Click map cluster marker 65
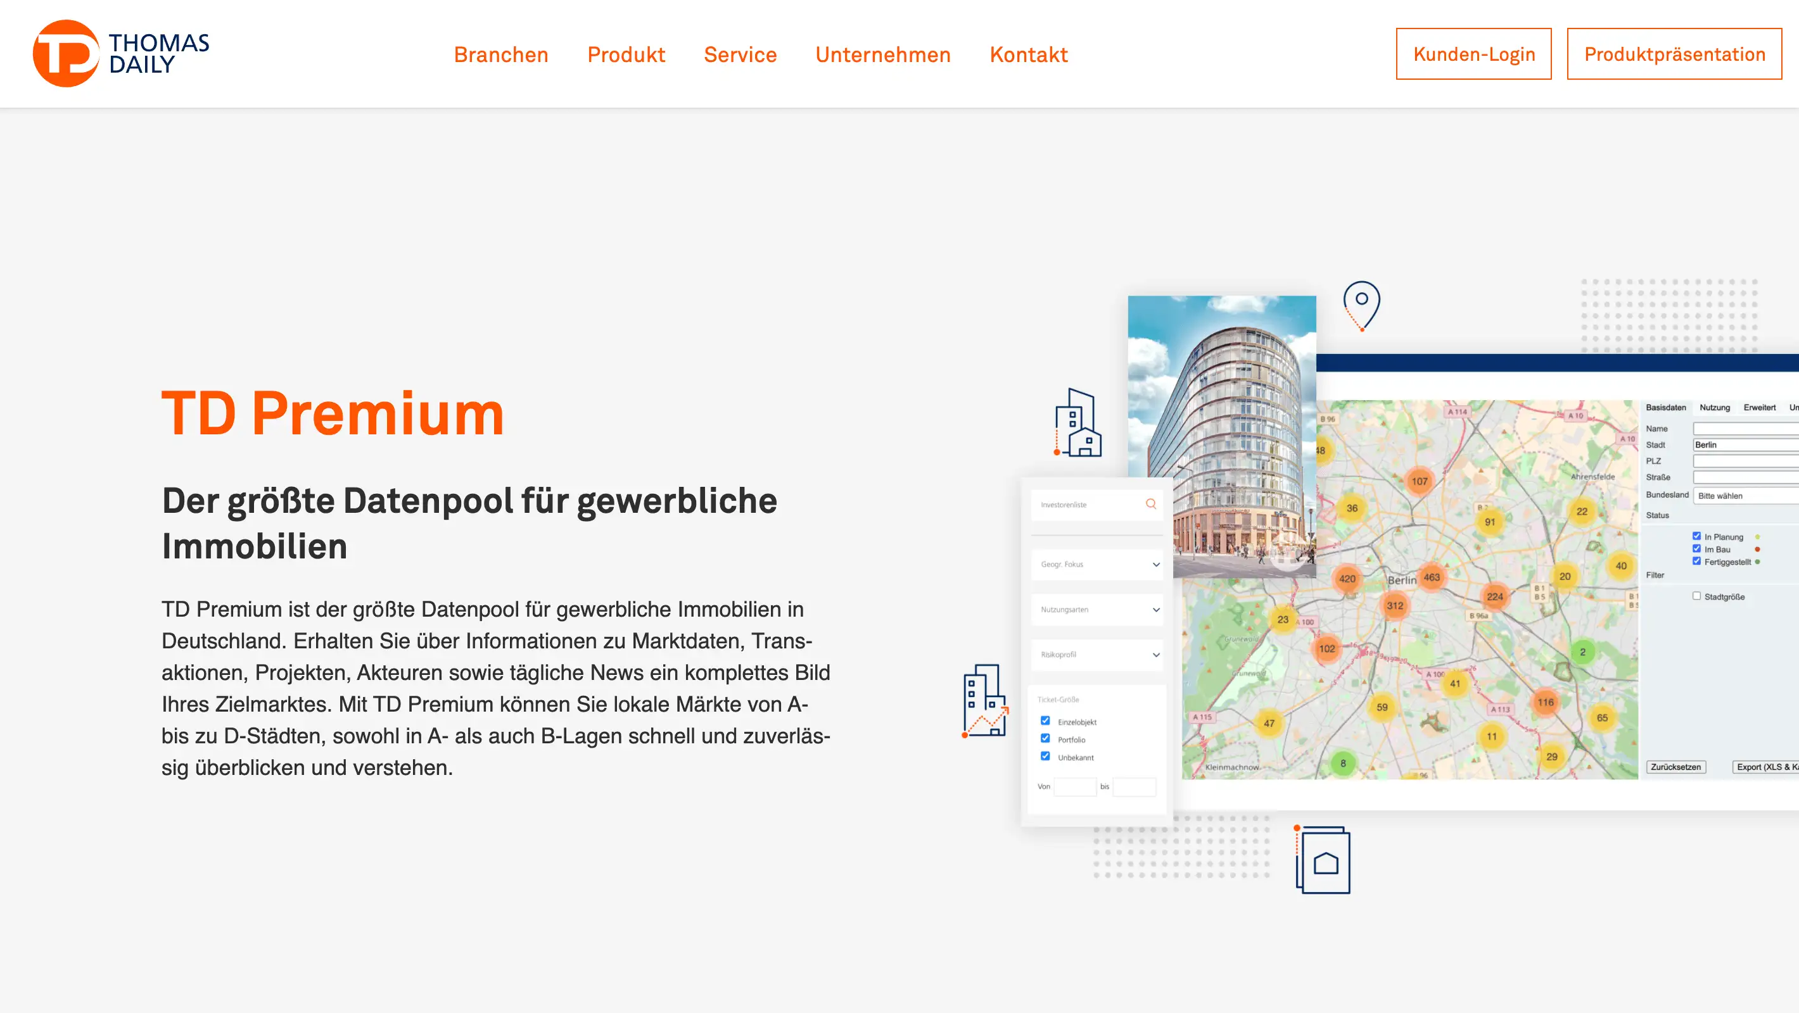This screenshot has height=1013, width=1799. pos(1602,718)
